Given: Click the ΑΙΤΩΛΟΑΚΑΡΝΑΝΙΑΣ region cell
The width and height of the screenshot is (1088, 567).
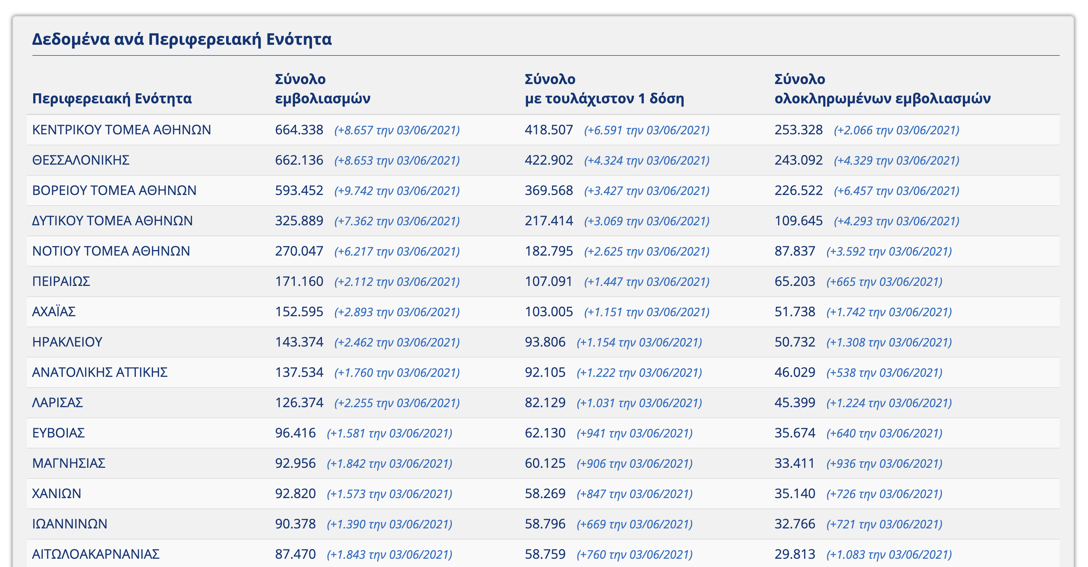Looking at the screenshot, I should (96, 554).
